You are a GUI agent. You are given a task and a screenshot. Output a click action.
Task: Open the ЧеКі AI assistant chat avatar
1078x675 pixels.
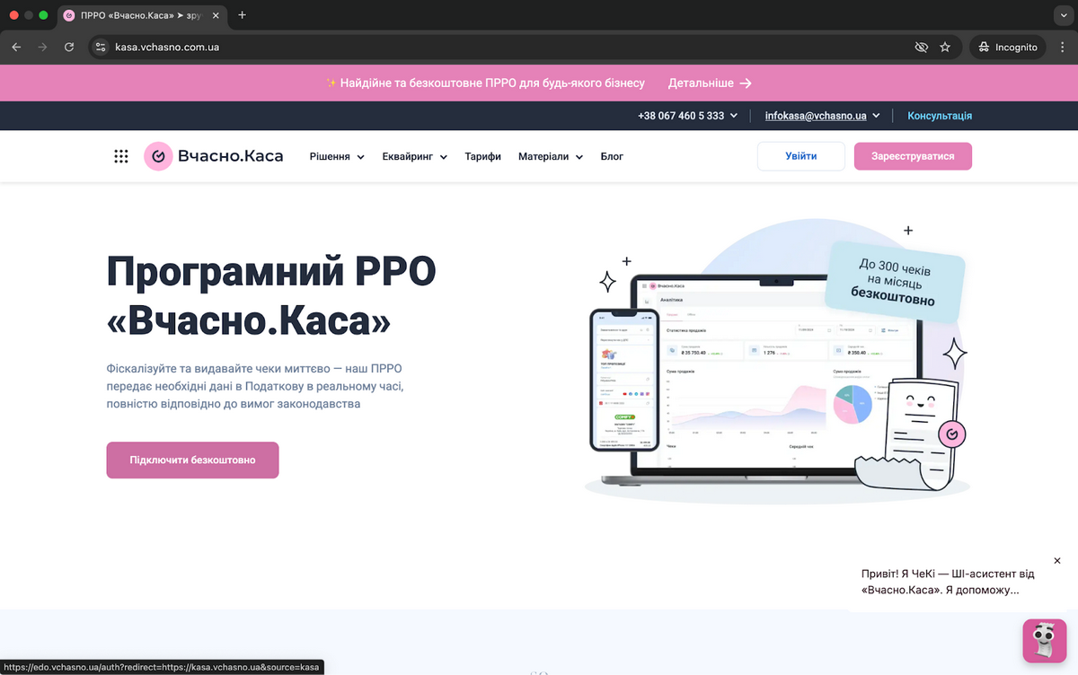point(1044,640)
